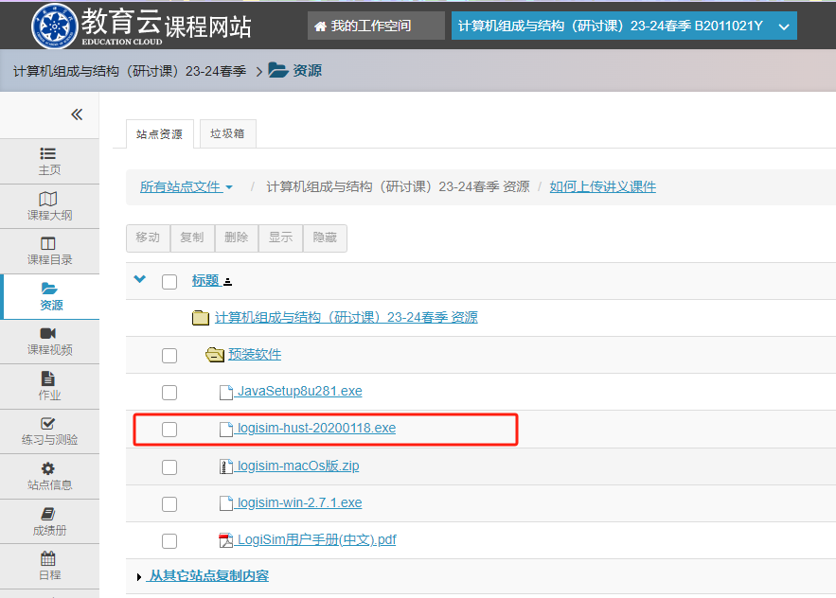
Task: Click file icon for JavaSetup8u281.exe
Action: [226, 393]
